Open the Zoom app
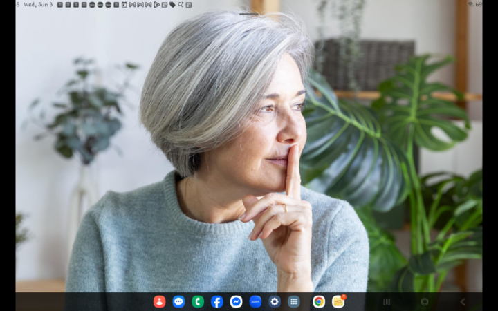Screen dimensions: 498x311 point(255,301)
